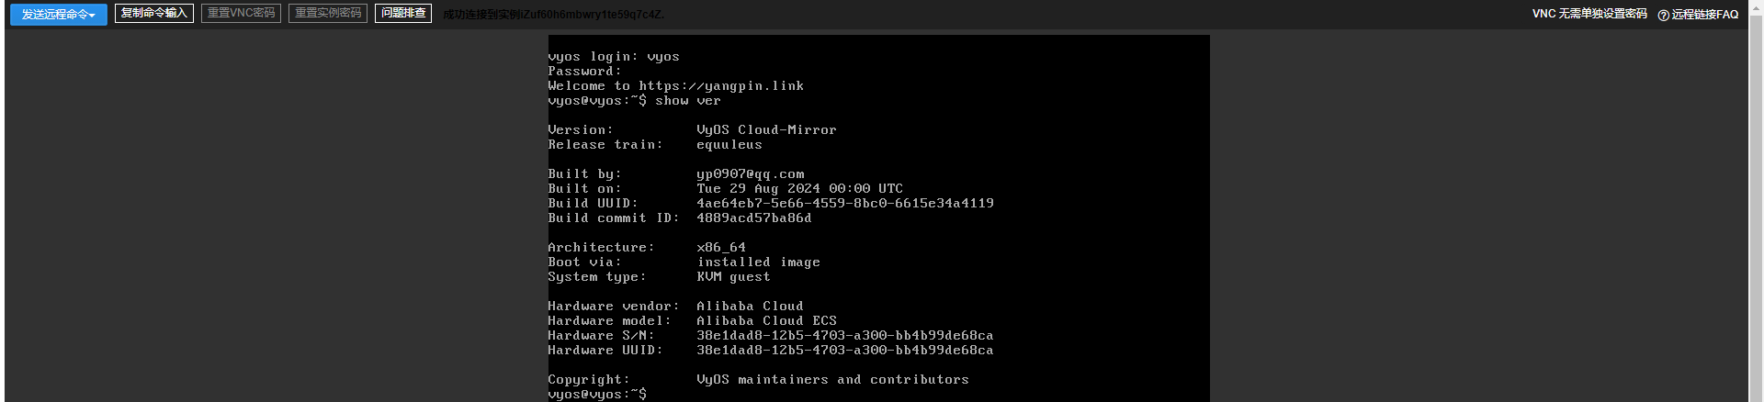Click the 'vyos login: vyos' line
Screen dimensions: 1764x402
pos(614,56)
